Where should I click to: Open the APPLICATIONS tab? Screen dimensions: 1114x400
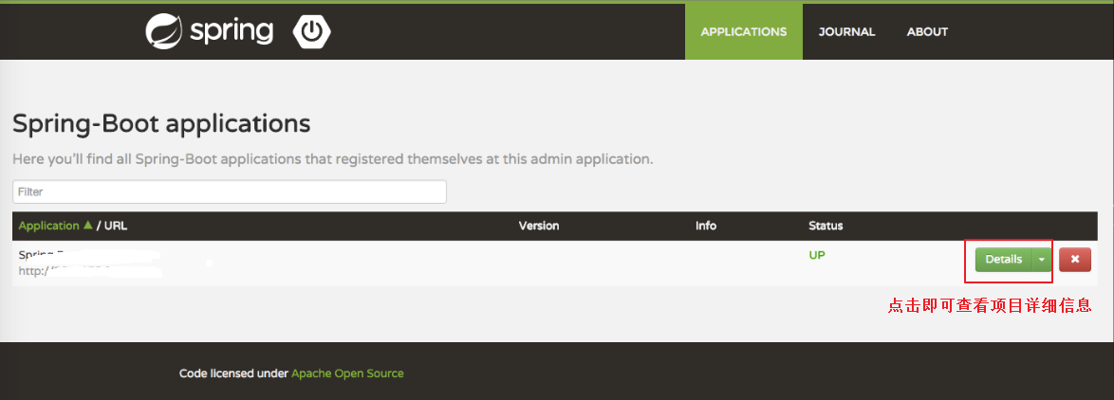point(744,32)
